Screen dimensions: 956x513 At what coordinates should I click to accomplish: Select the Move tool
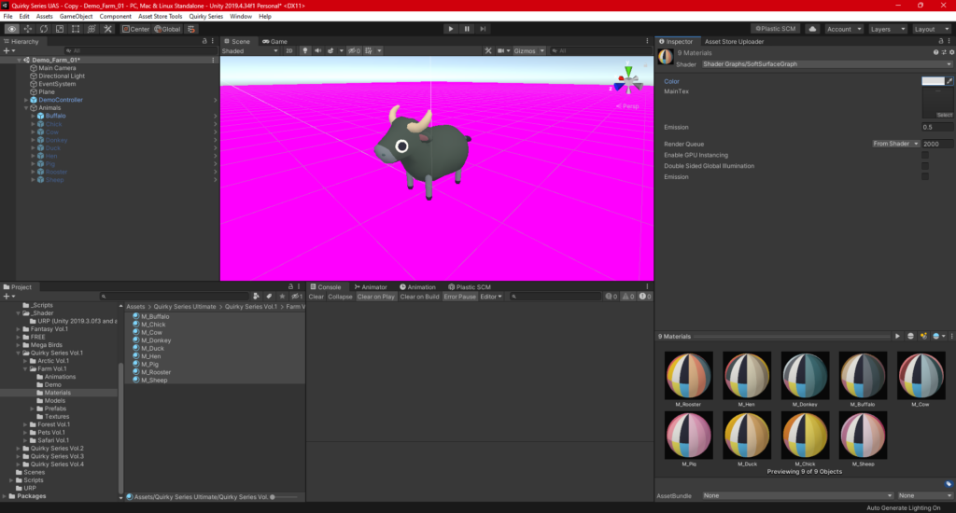tap(27, 29)
